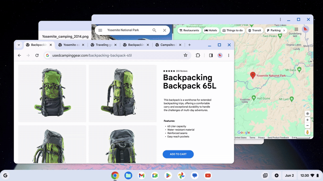Screen dimensions: 323x181
Task: Show more Maps category chips with the arrow
Action: point(284,30)
